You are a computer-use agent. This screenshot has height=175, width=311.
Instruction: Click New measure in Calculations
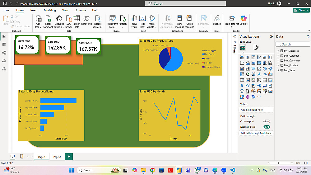point(179,22)
